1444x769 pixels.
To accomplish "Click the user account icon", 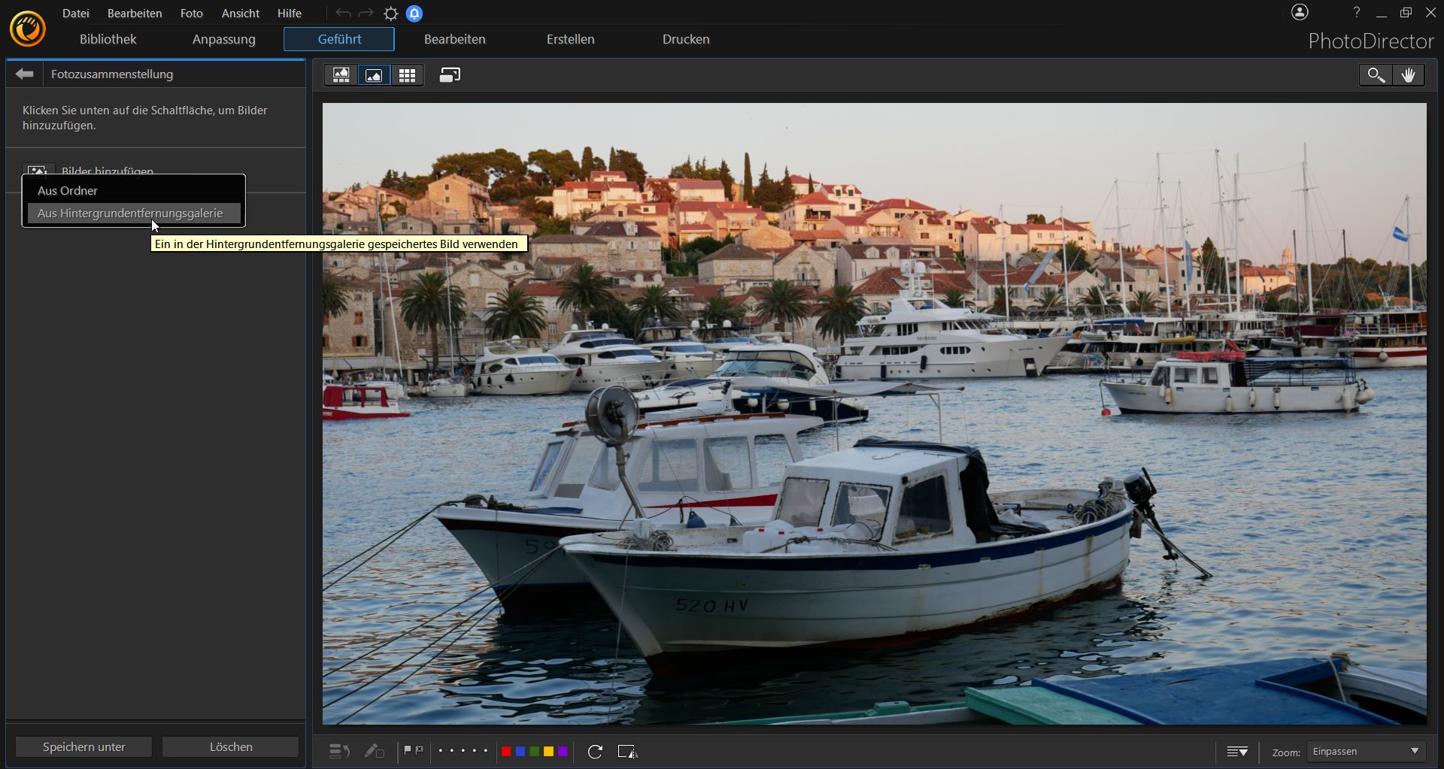I will pyautogui.click(x=1300, y=12).
